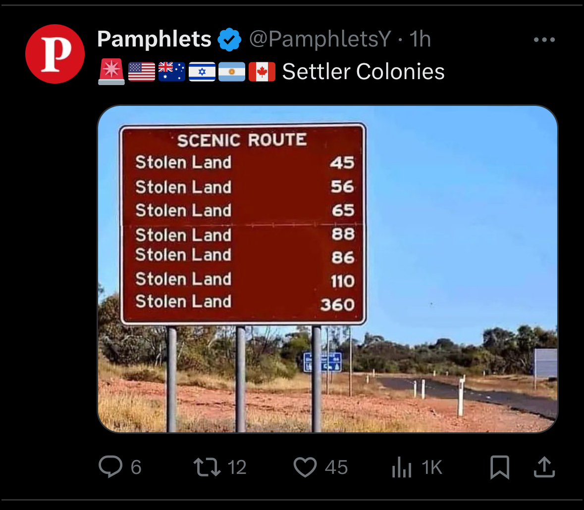
Task: Click the siren emoji in tweet
Action: pos(111,71)
